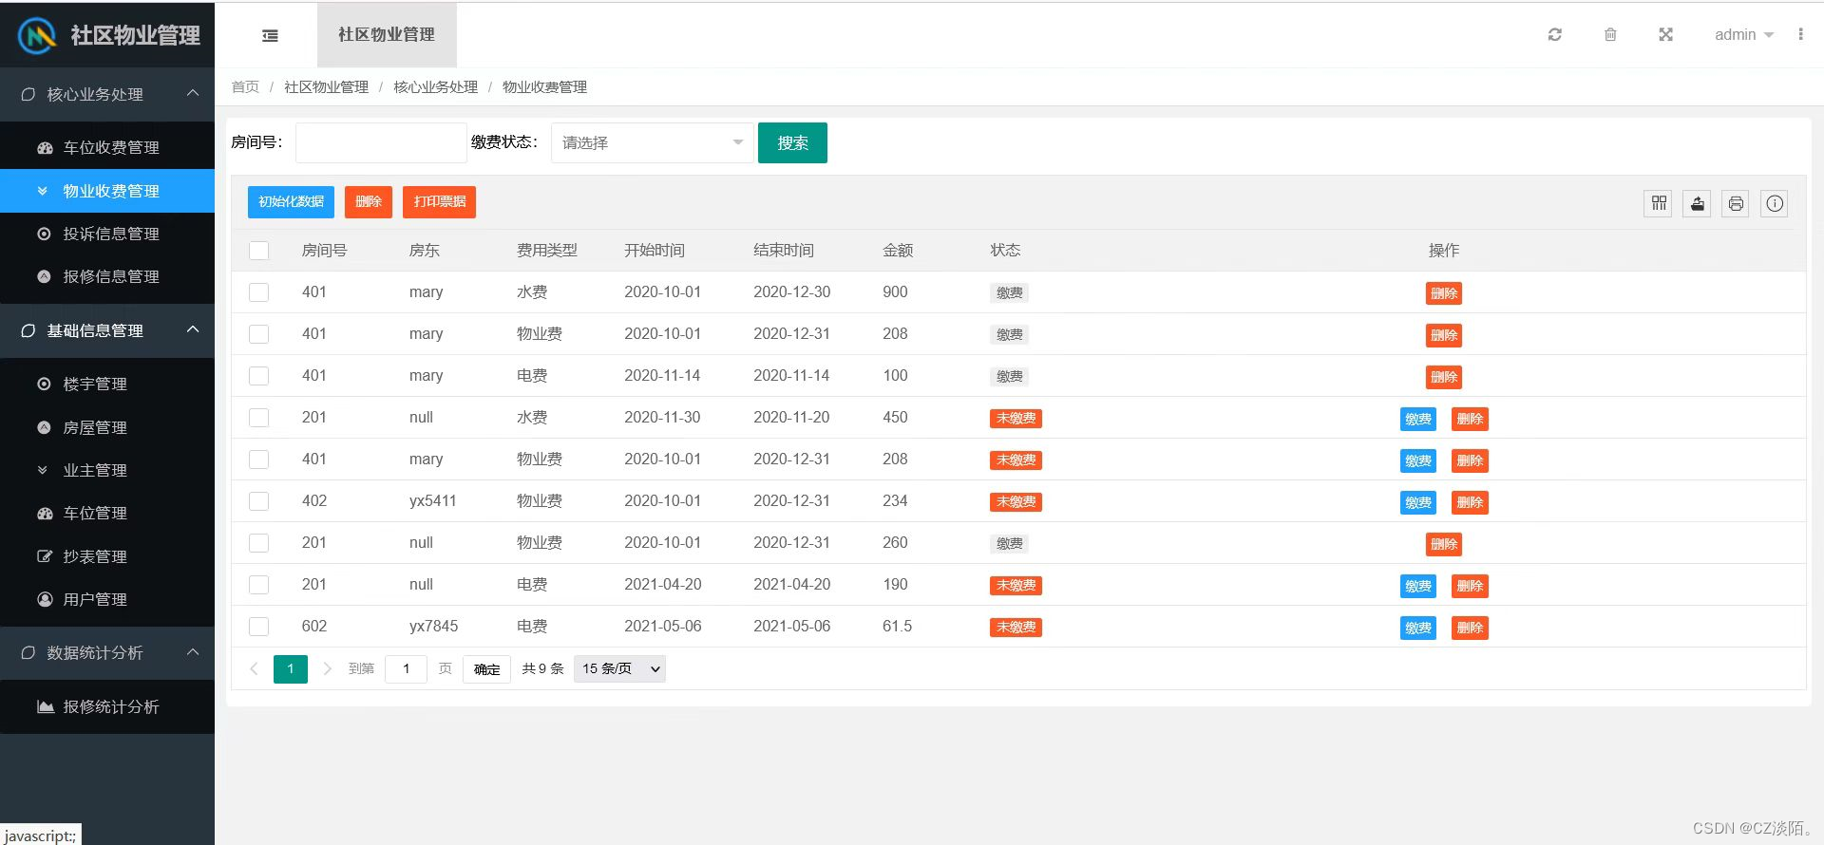Check the row for 401 物业费 缴费 status
Viewport: 1824px width, 845px height.
(258, 334)
